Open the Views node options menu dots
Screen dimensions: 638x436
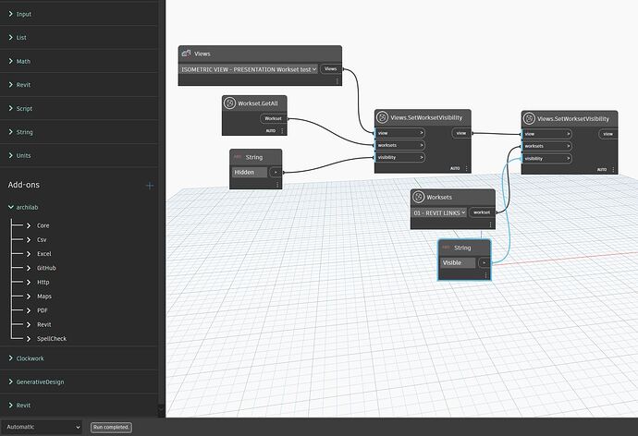coord(337,81)
